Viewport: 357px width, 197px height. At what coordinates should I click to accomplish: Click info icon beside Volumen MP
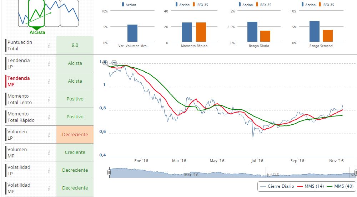(x=49, y=152)
